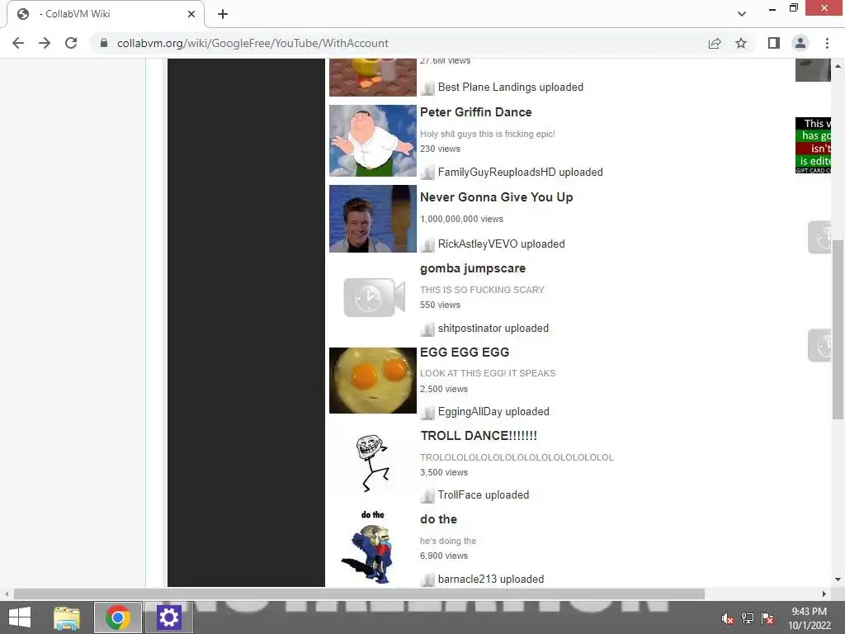The image size is (845, 634).
Task: Click the Chrome taskbar icon
Action: (118, 617)
